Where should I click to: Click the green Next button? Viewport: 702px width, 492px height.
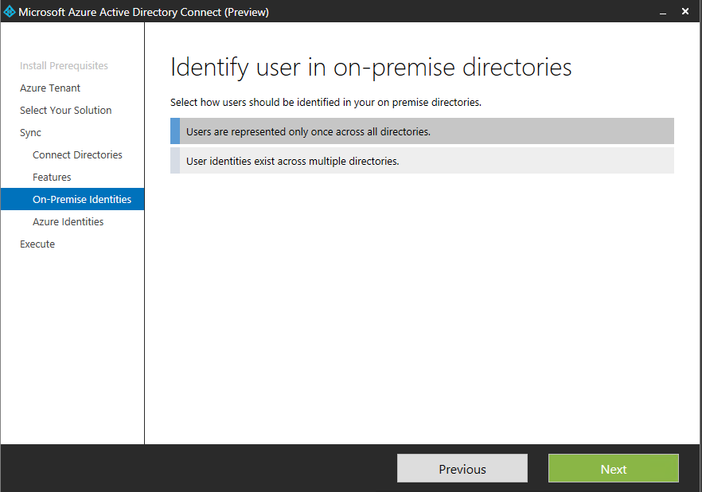pos(613,469)
